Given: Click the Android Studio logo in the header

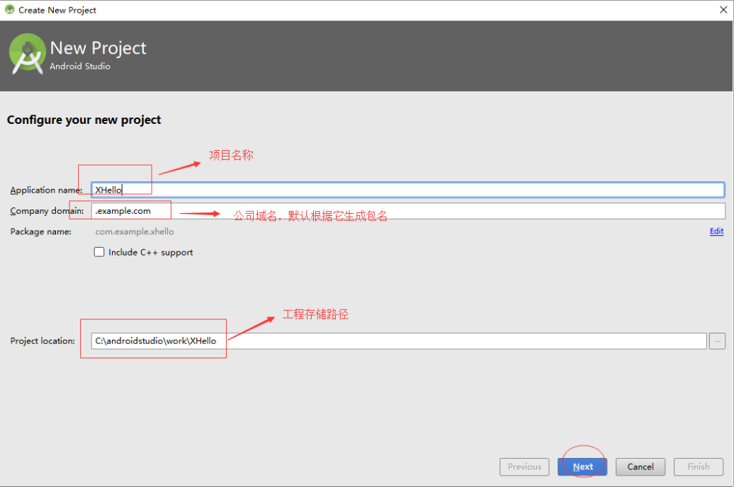Looking at the screenshot, I should (x=27, y=55).
